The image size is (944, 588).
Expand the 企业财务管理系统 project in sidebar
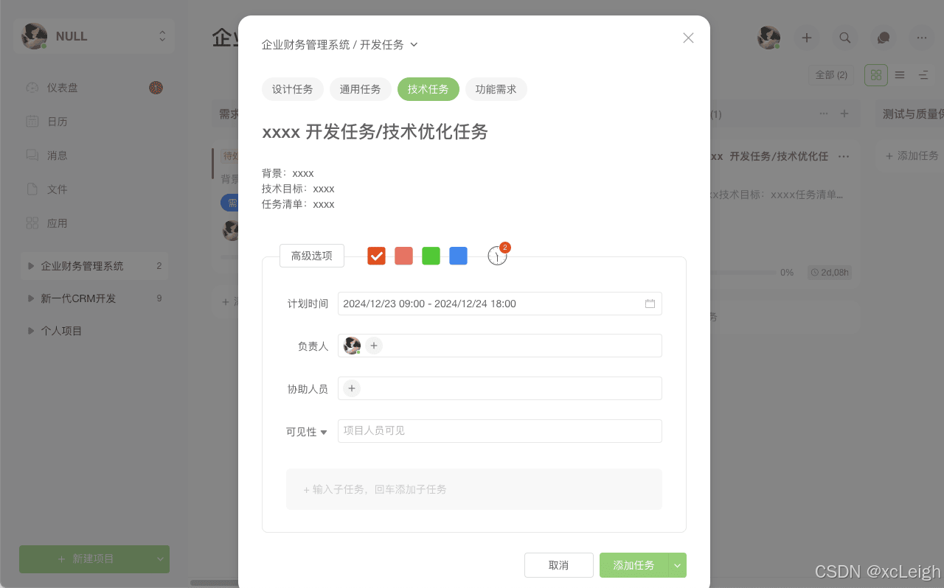click(x=30, y=266)
